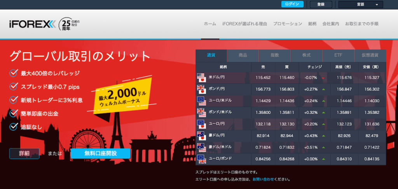398x189 pixels.
Task: Click the ログイン button
Action: [x=292, y=4]
